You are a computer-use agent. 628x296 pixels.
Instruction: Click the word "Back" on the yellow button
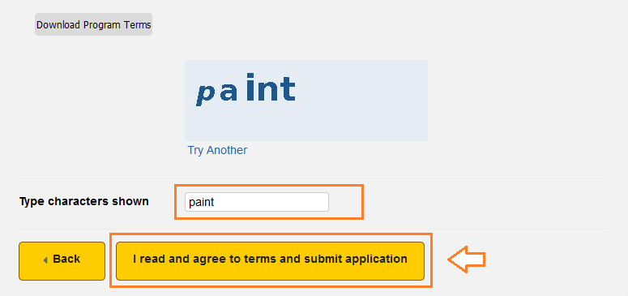click(x=66, y=259)
